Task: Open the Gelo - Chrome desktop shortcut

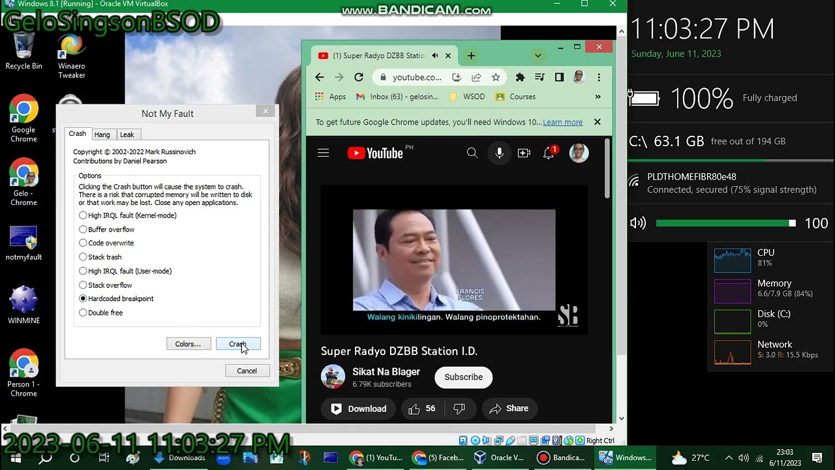Action: tap(23, 183)
